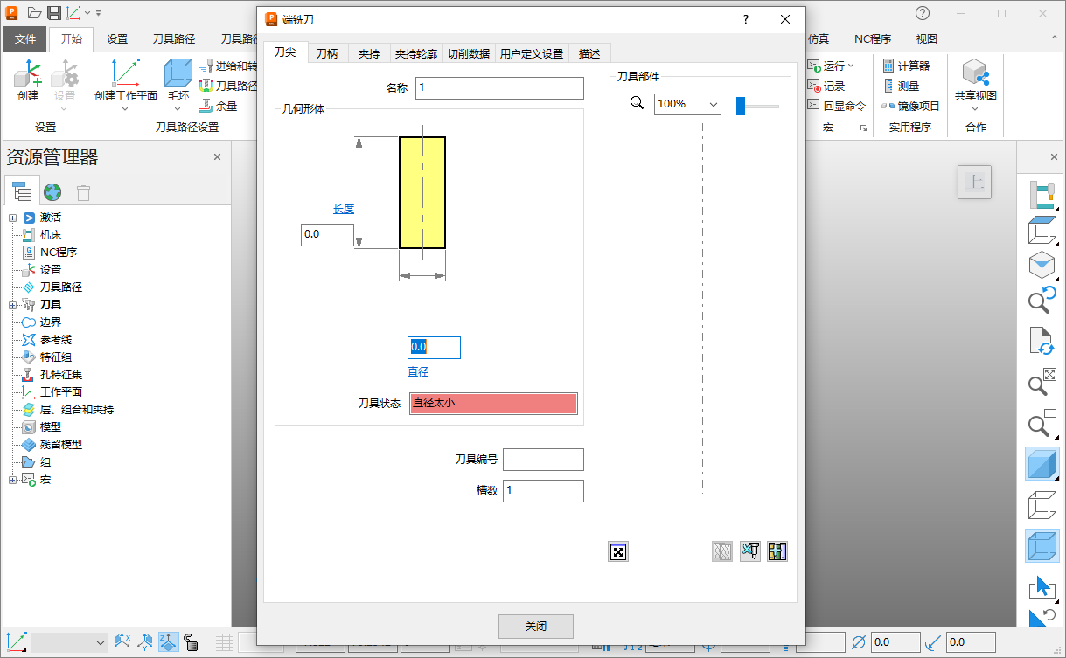Switch to the 刀柄 tab
The width and height of the screenshot is (1066, 658).
pyautogui.click(x=327, y=53)
